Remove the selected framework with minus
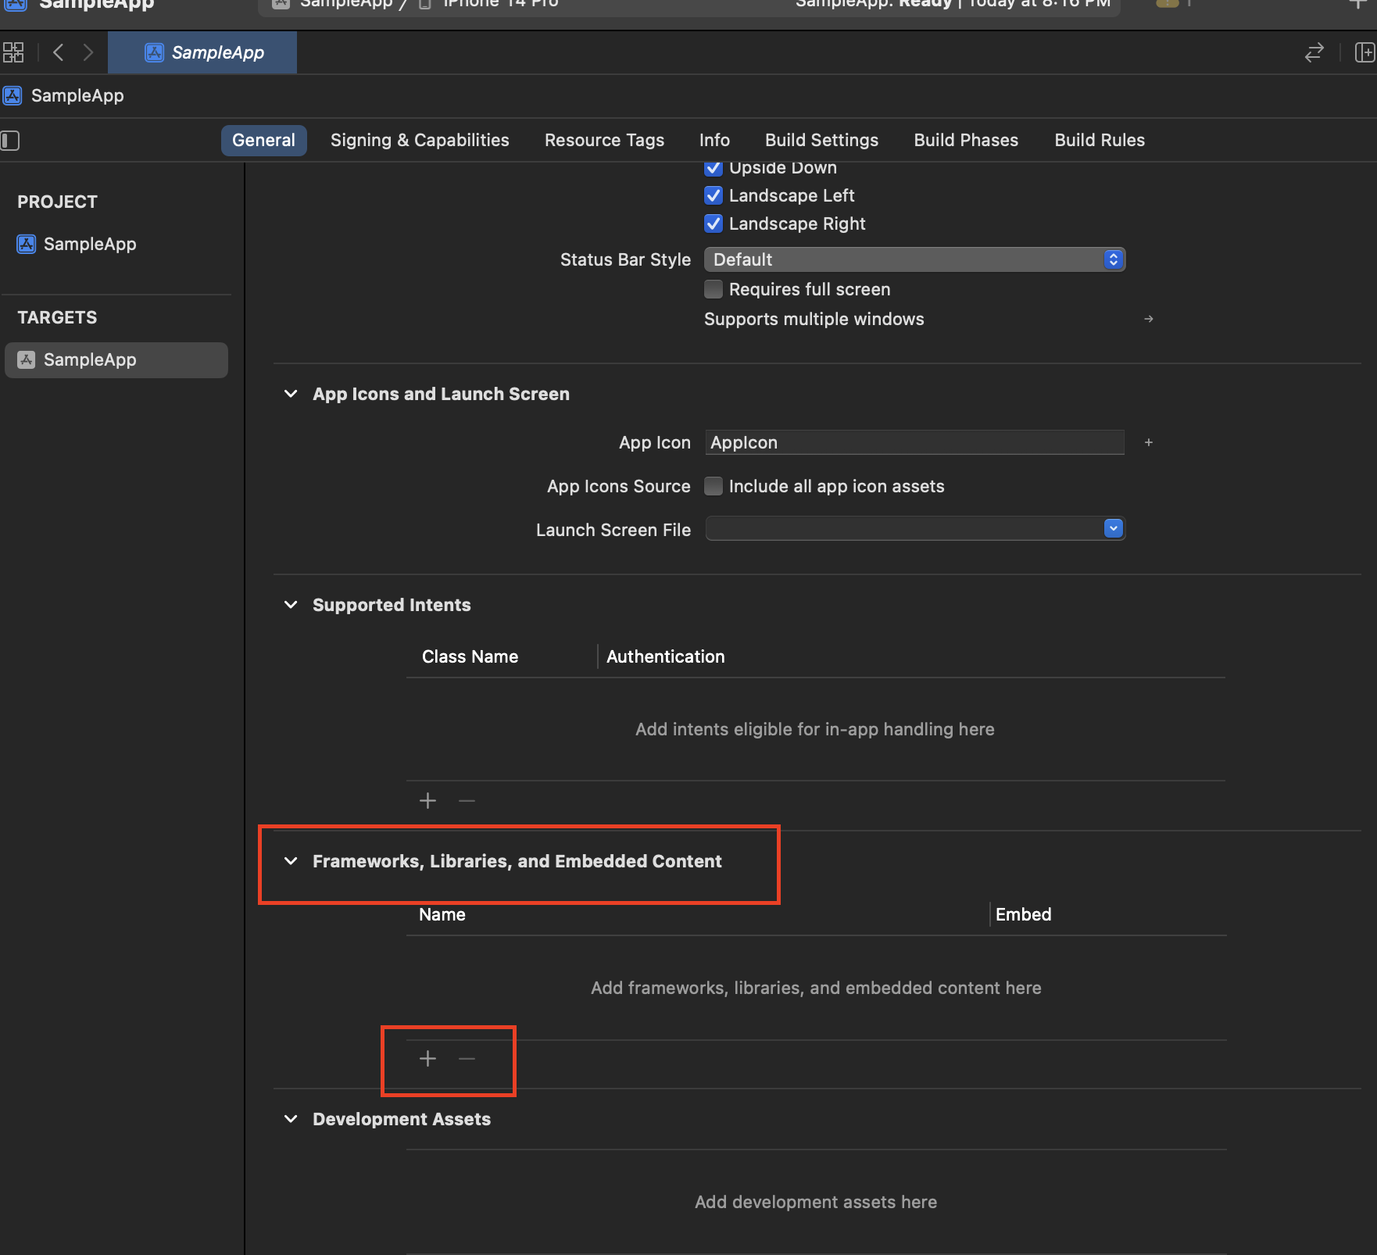The image size is (1377, 1255). (x=467, y=1058)
